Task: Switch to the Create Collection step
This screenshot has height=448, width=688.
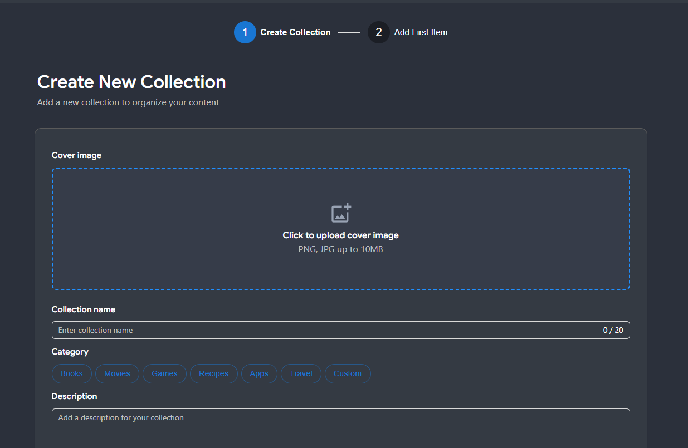Action: tap(295, 32)
